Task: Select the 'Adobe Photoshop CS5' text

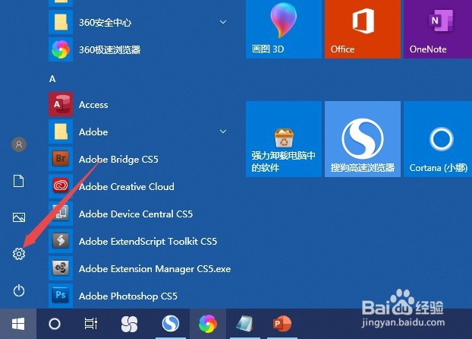Action: click(128, 296)
